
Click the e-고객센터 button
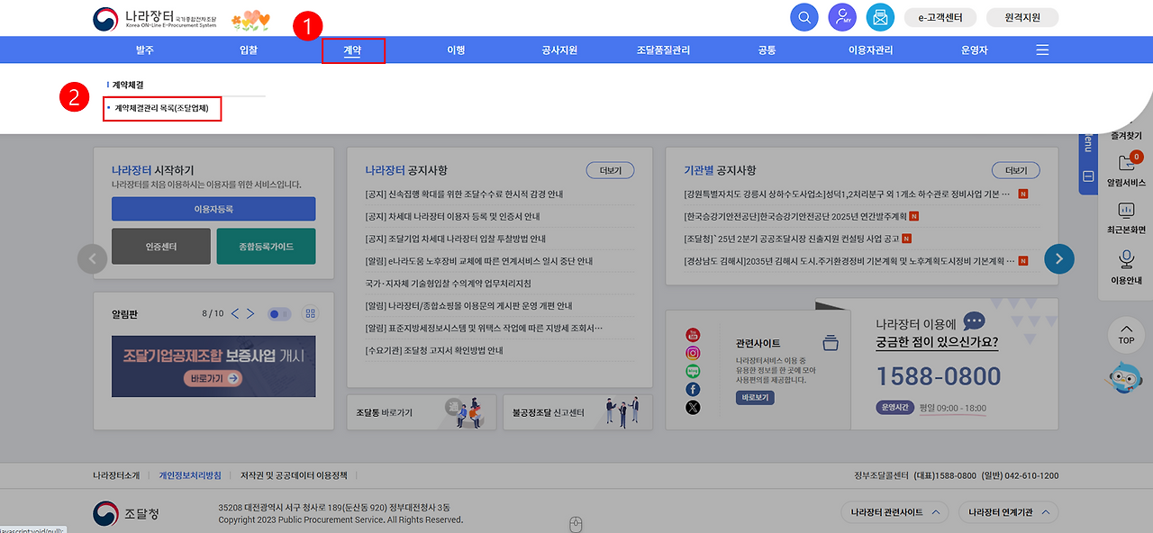(x=940, y=17)
